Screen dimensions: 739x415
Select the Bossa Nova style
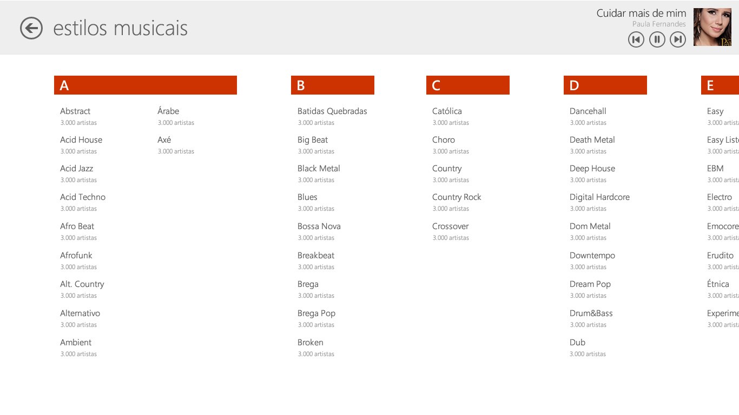tap(319, 226)
